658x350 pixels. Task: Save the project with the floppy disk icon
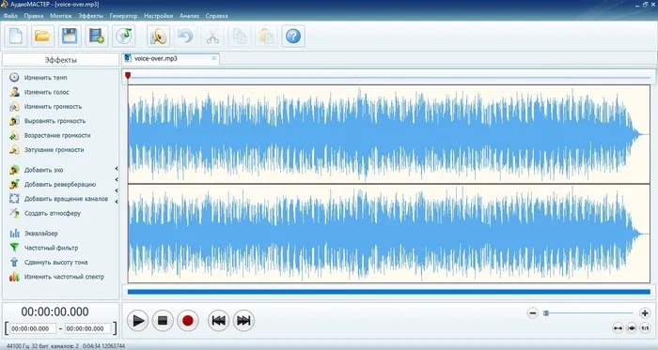[70, 36]
